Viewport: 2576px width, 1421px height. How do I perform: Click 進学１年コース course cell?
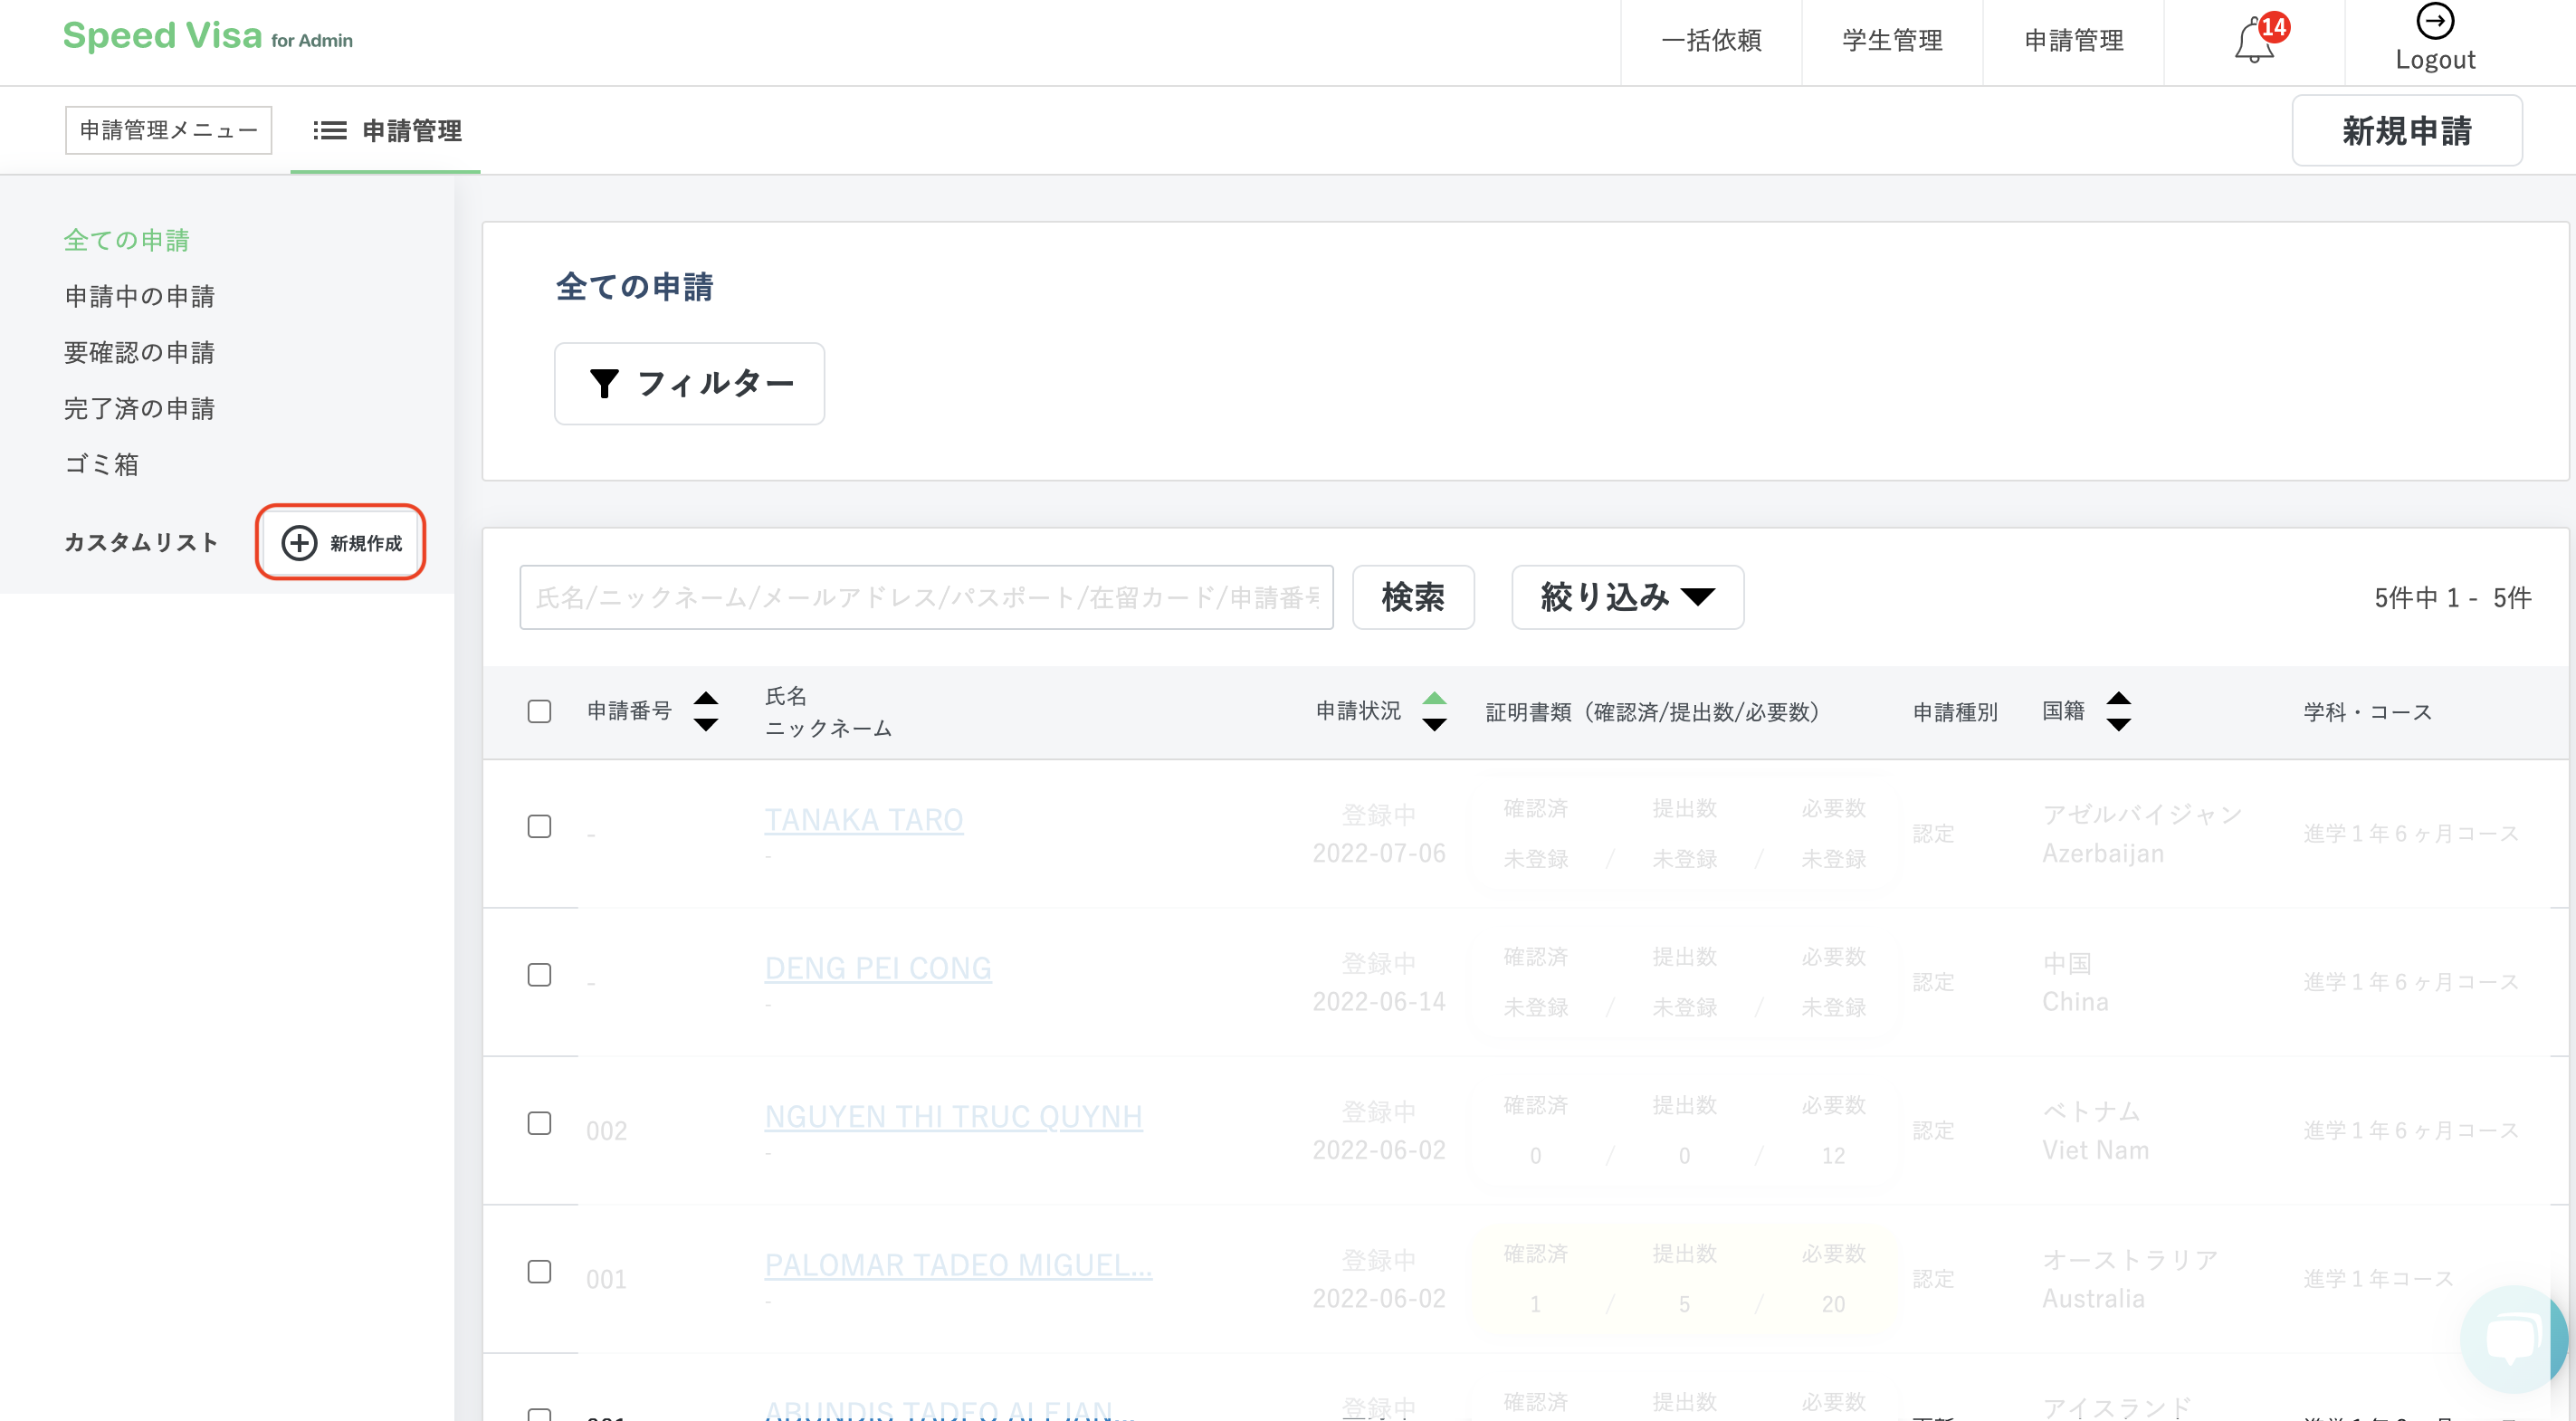point(2378,1279)
